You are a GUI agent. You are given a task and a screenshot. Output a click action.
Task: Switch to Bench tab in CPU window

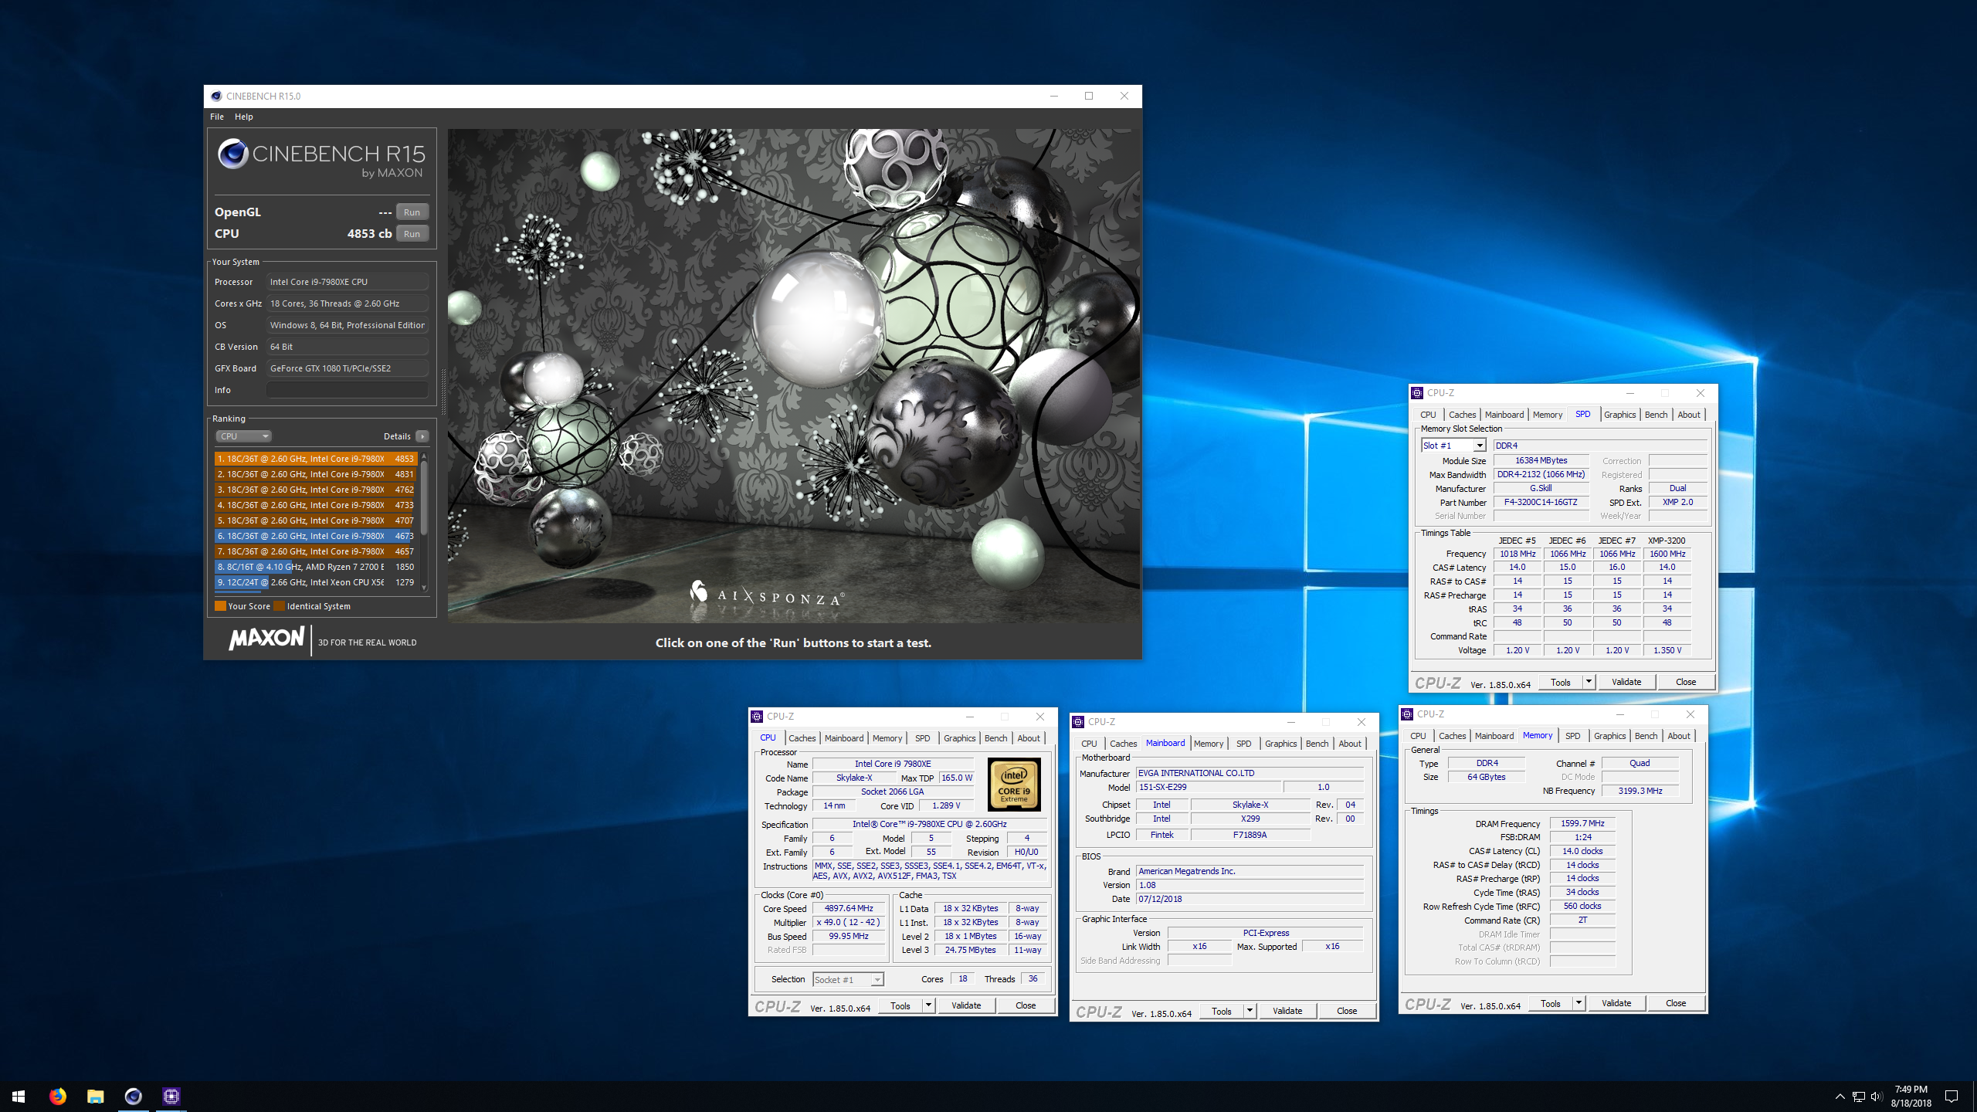[995, 738]
